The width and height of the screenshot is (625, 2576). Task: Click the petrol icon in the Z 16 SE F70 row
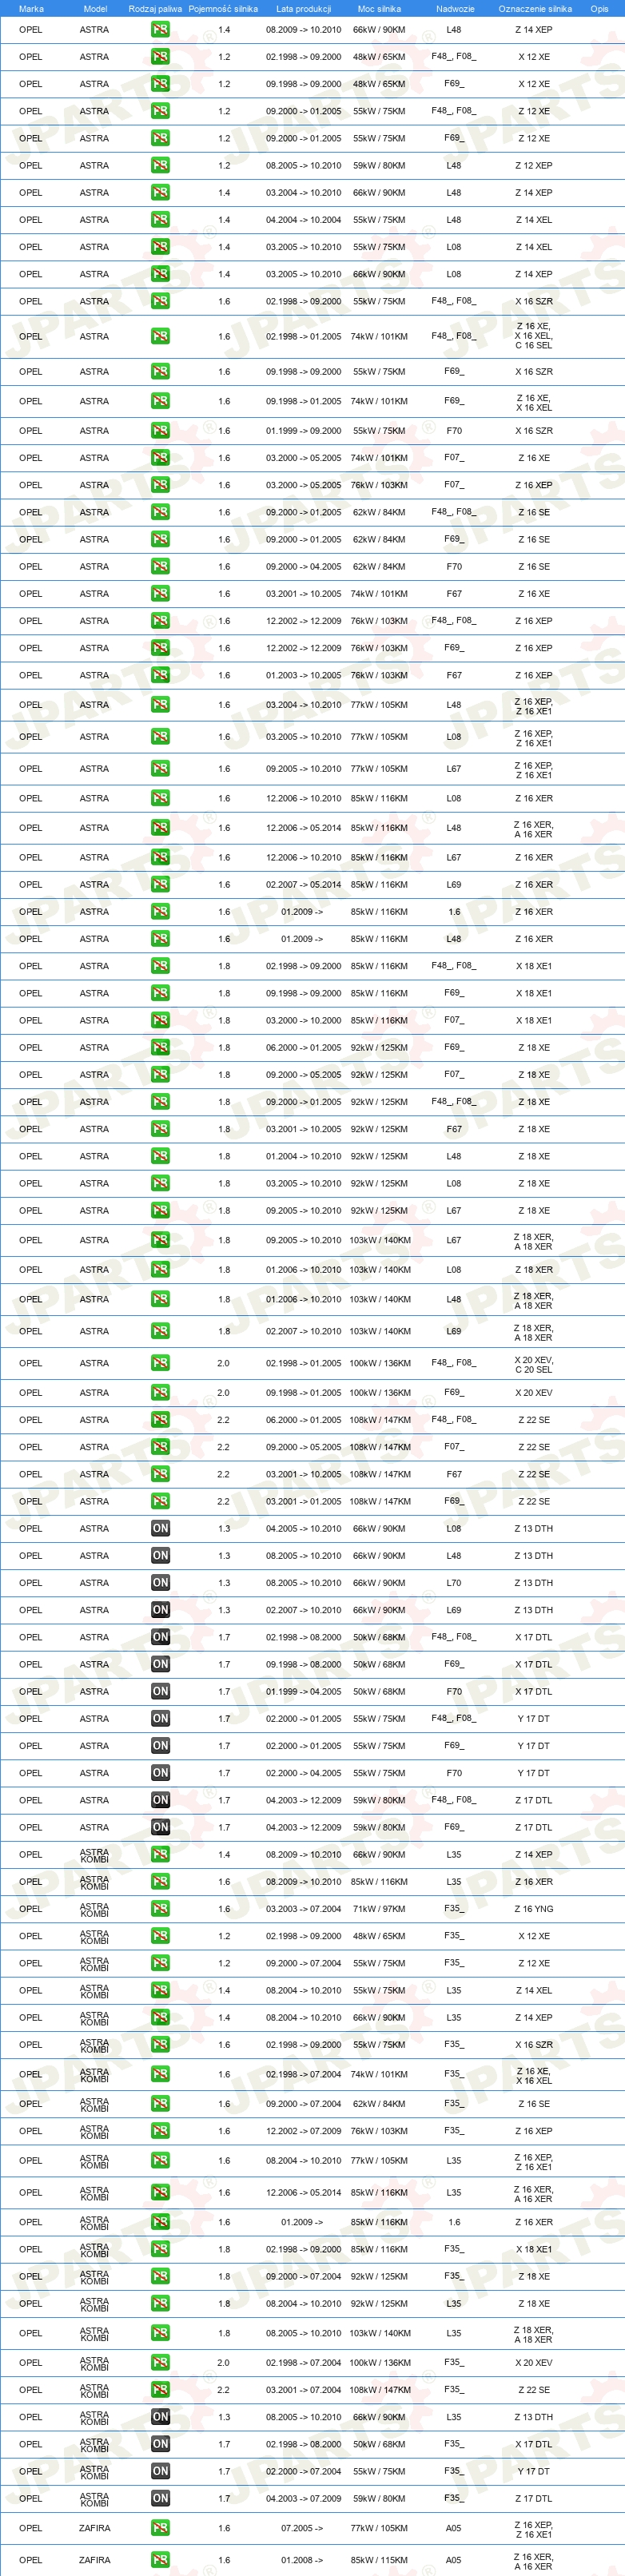pyautogui.click(x=160, y=566)
